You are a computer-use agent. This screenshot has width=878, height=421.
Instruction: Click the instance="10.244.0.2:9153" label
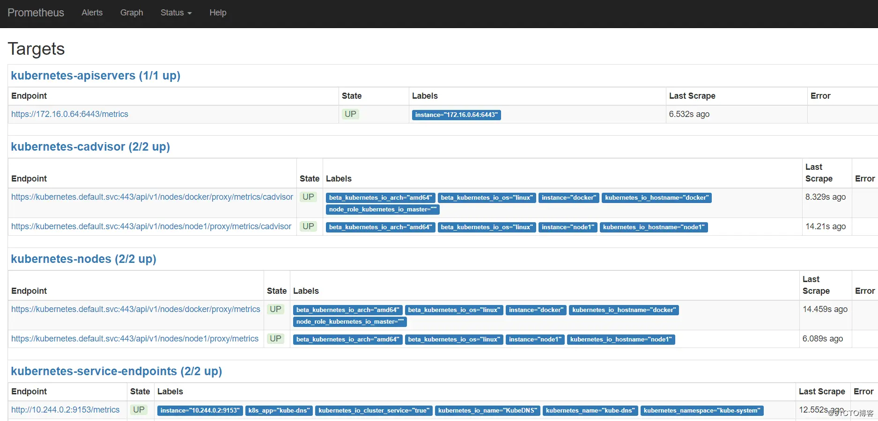tap(200, 411)
